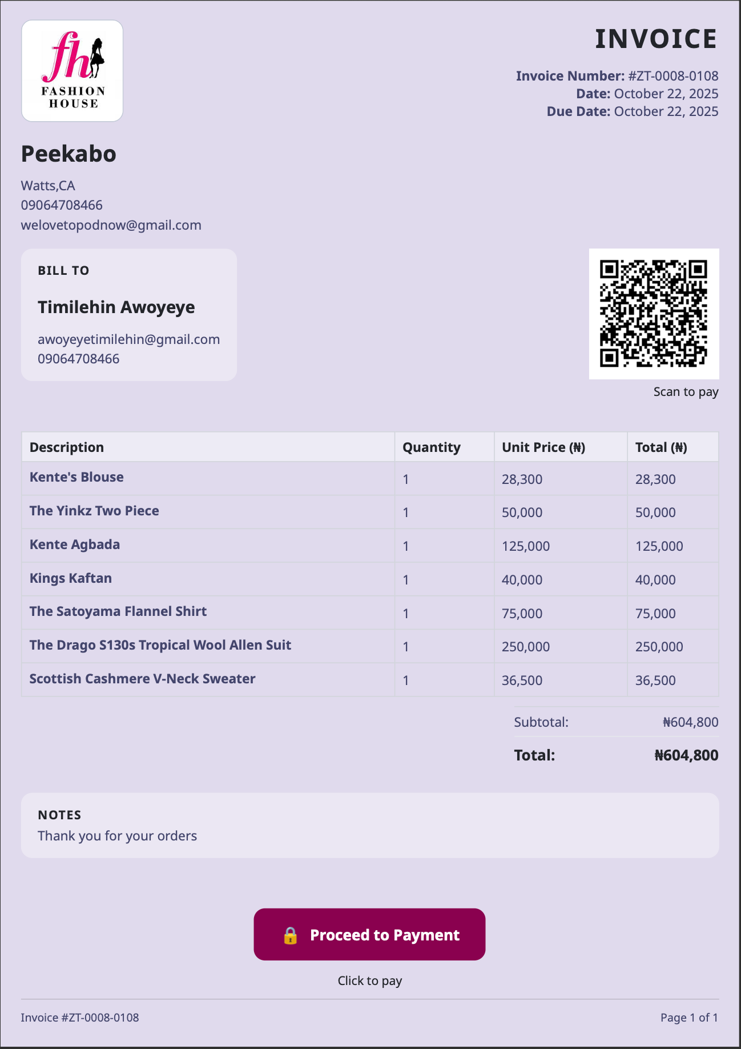Click the Proceed to Payment button

[x=369, y=934]
